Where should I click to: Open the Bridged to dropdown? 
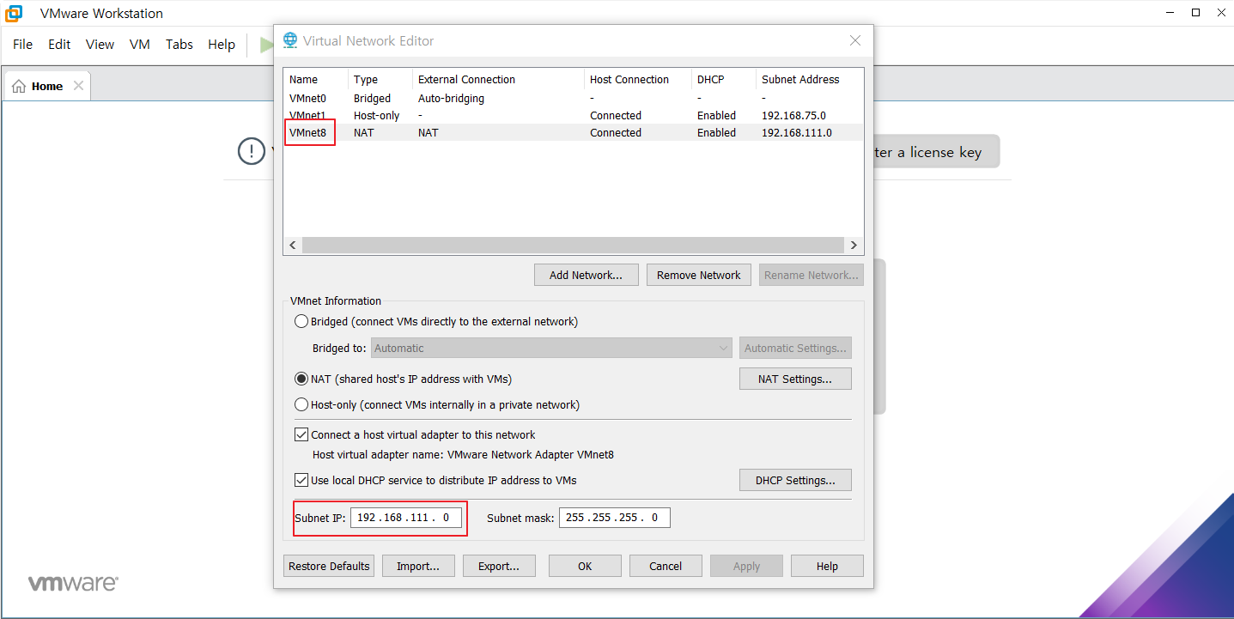552,349
